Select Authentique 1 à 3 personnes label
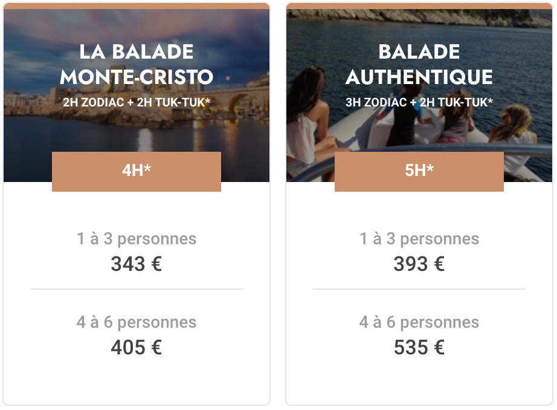 [x=419, y=239]
